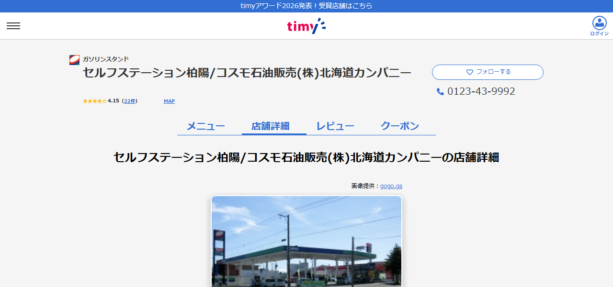Visit the gogo.gs image provider link

tap(391, 186)
